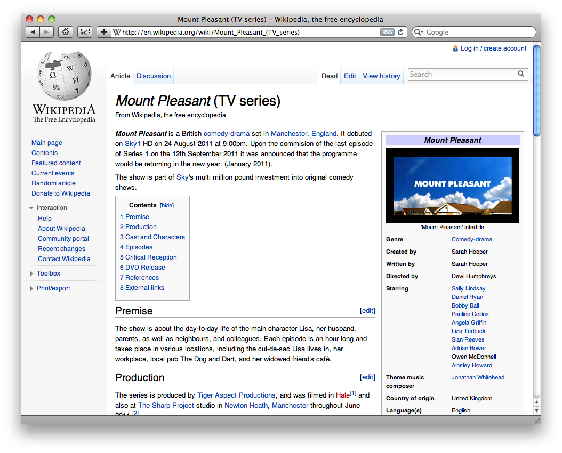Open Recent changes link
This screenshot has width=562, height=453.
(62, 249)
